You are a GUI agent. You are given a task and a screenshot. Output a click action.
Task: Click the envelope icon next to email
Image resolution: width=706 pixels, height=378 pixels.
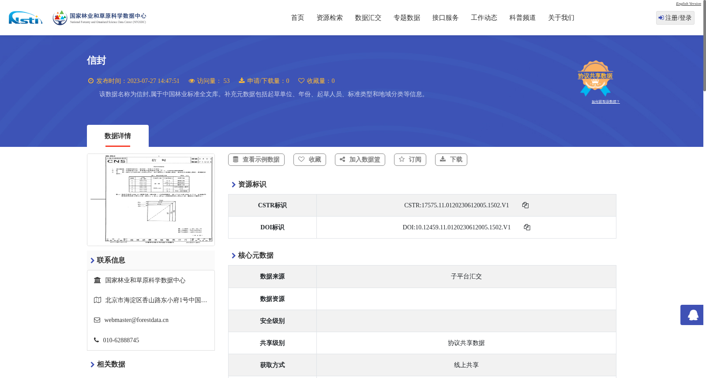pos(97,320)
